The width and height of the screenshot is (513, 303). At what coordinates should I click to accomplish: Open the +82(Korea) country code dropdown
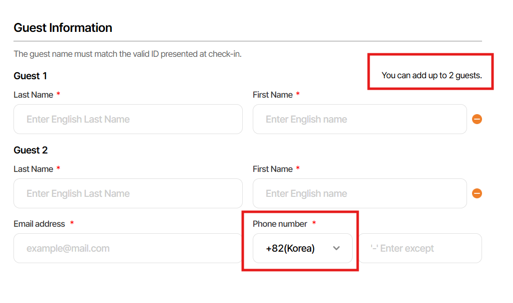point(303,248)
